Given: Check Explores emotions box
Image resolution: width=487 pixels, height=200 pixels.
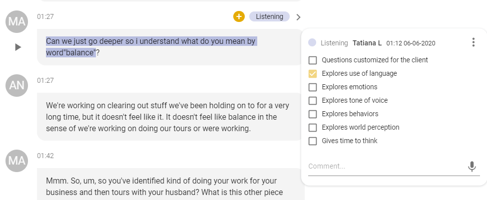Looking at the screenshot, I should tap(313, 87).
